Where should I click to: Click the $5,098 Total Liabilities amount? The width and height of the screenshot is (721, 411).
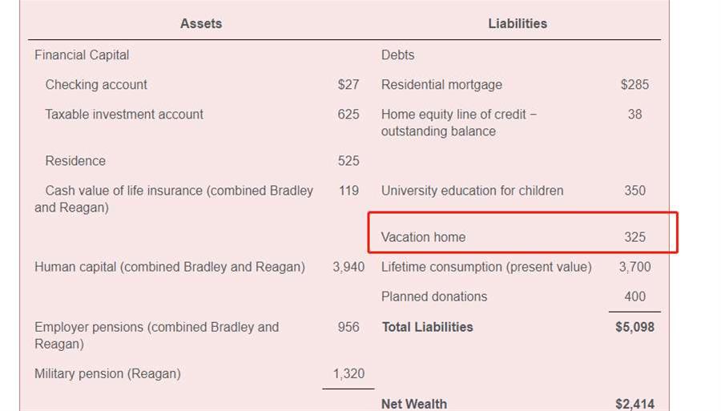(x=634, y=327)
